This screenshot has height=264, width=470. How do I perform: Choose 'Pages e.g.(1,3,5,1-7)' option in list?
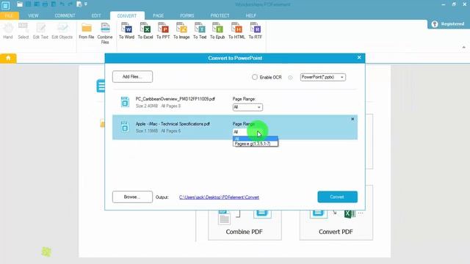[x=256, y=144]
